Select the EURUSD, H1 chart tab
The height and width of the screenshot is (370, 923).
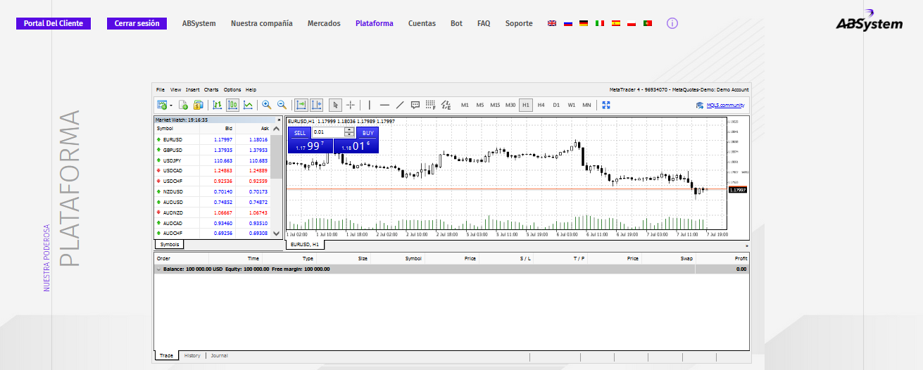(305, 244)
